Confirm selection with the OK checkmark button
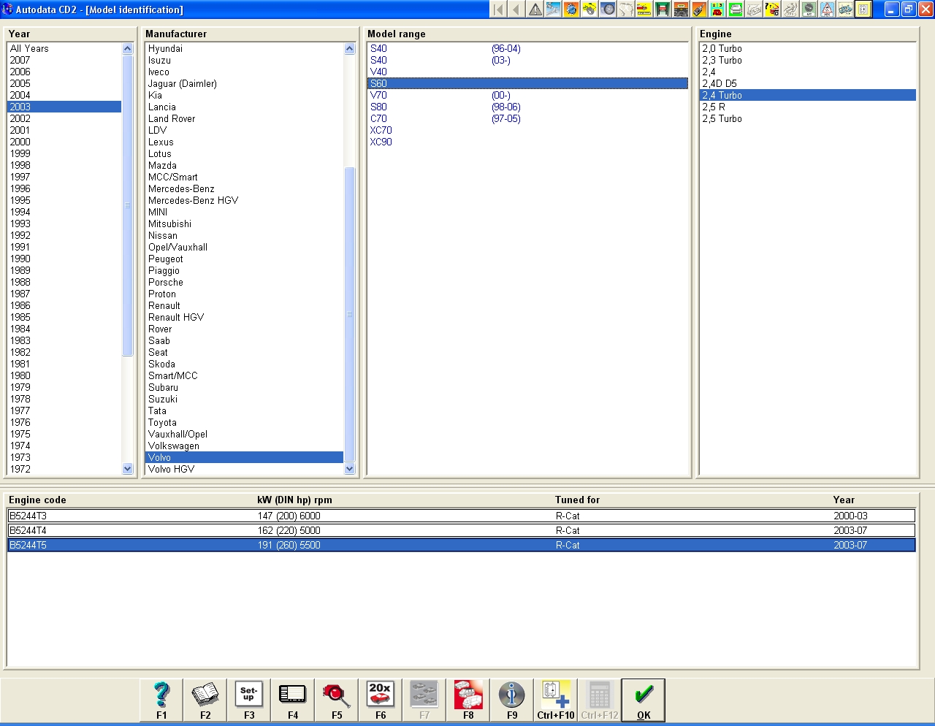Viewport: 935px width, 726px height. tap(644, 700)
